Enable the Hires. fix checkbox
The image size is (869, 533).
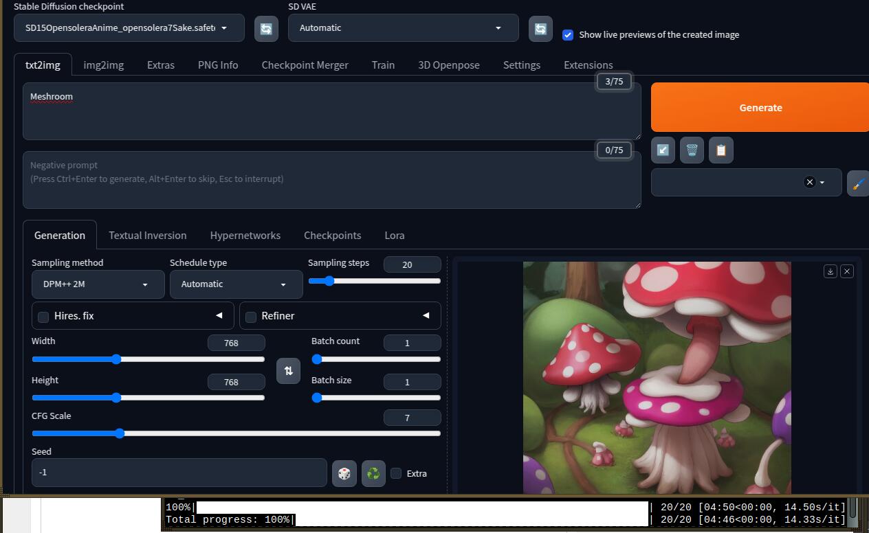43,317
